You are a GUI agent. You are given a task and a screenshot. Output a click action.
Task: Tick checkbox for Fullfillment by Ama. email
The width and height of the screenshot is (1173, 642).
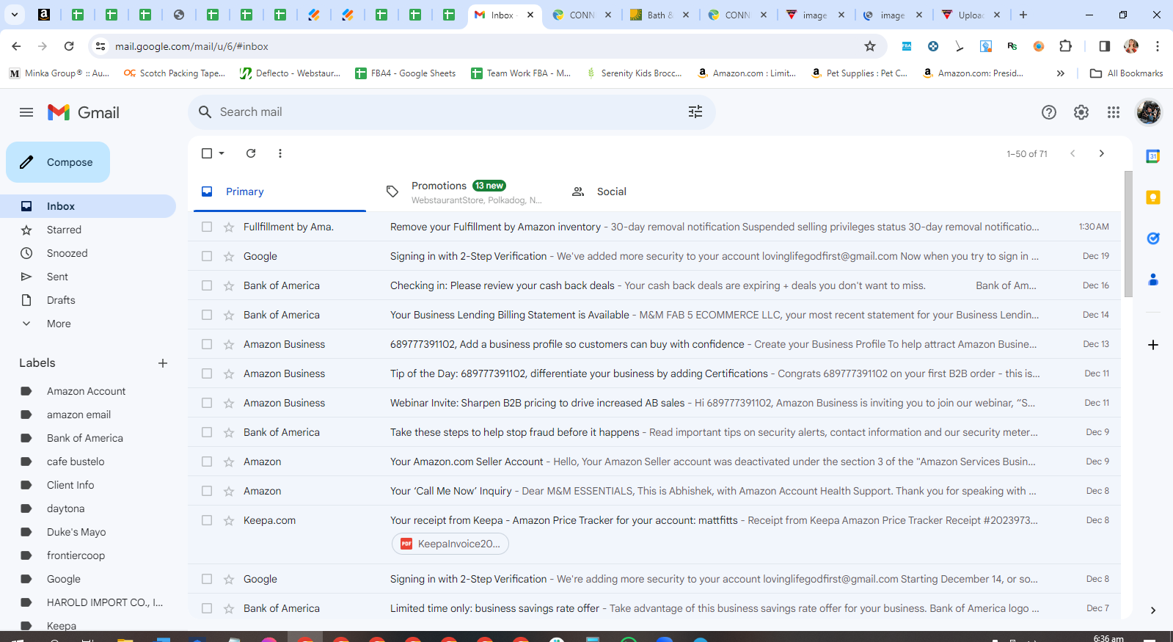point(207,227)
